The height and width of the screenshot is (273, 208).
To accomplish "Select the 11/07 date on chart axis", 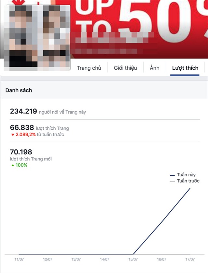I will [x=19, y=259].
